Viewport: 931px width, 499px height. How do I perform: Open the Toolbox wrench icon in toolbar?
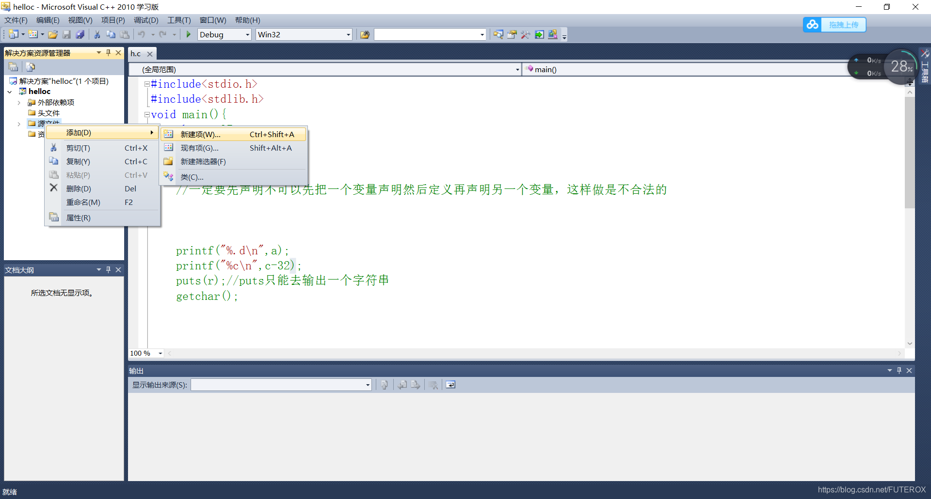[x=525, y=34]
